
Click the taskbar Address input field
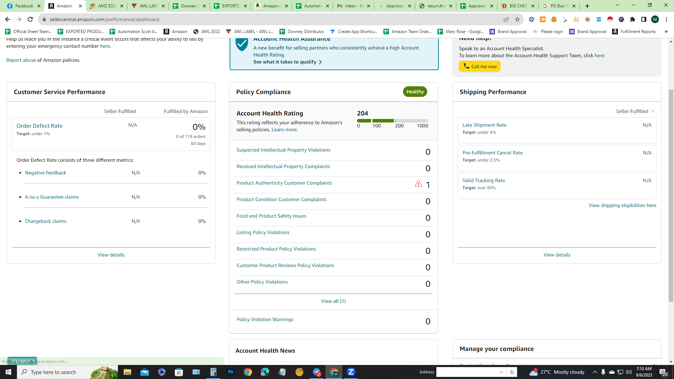click(467, 372)
